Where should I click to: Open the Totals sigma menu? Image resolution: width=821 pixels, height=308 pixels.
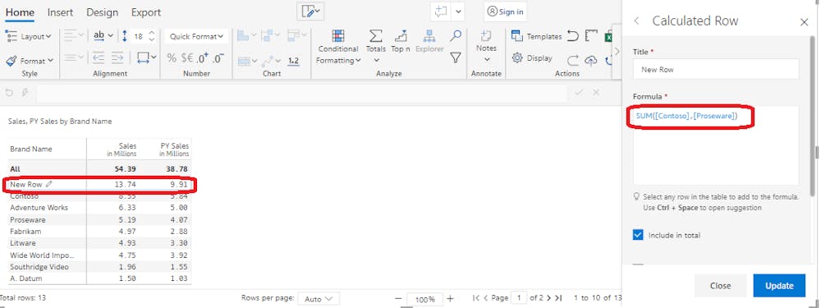point(375,46)
